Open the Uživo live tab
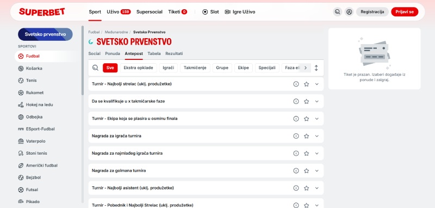 [119, 12]
